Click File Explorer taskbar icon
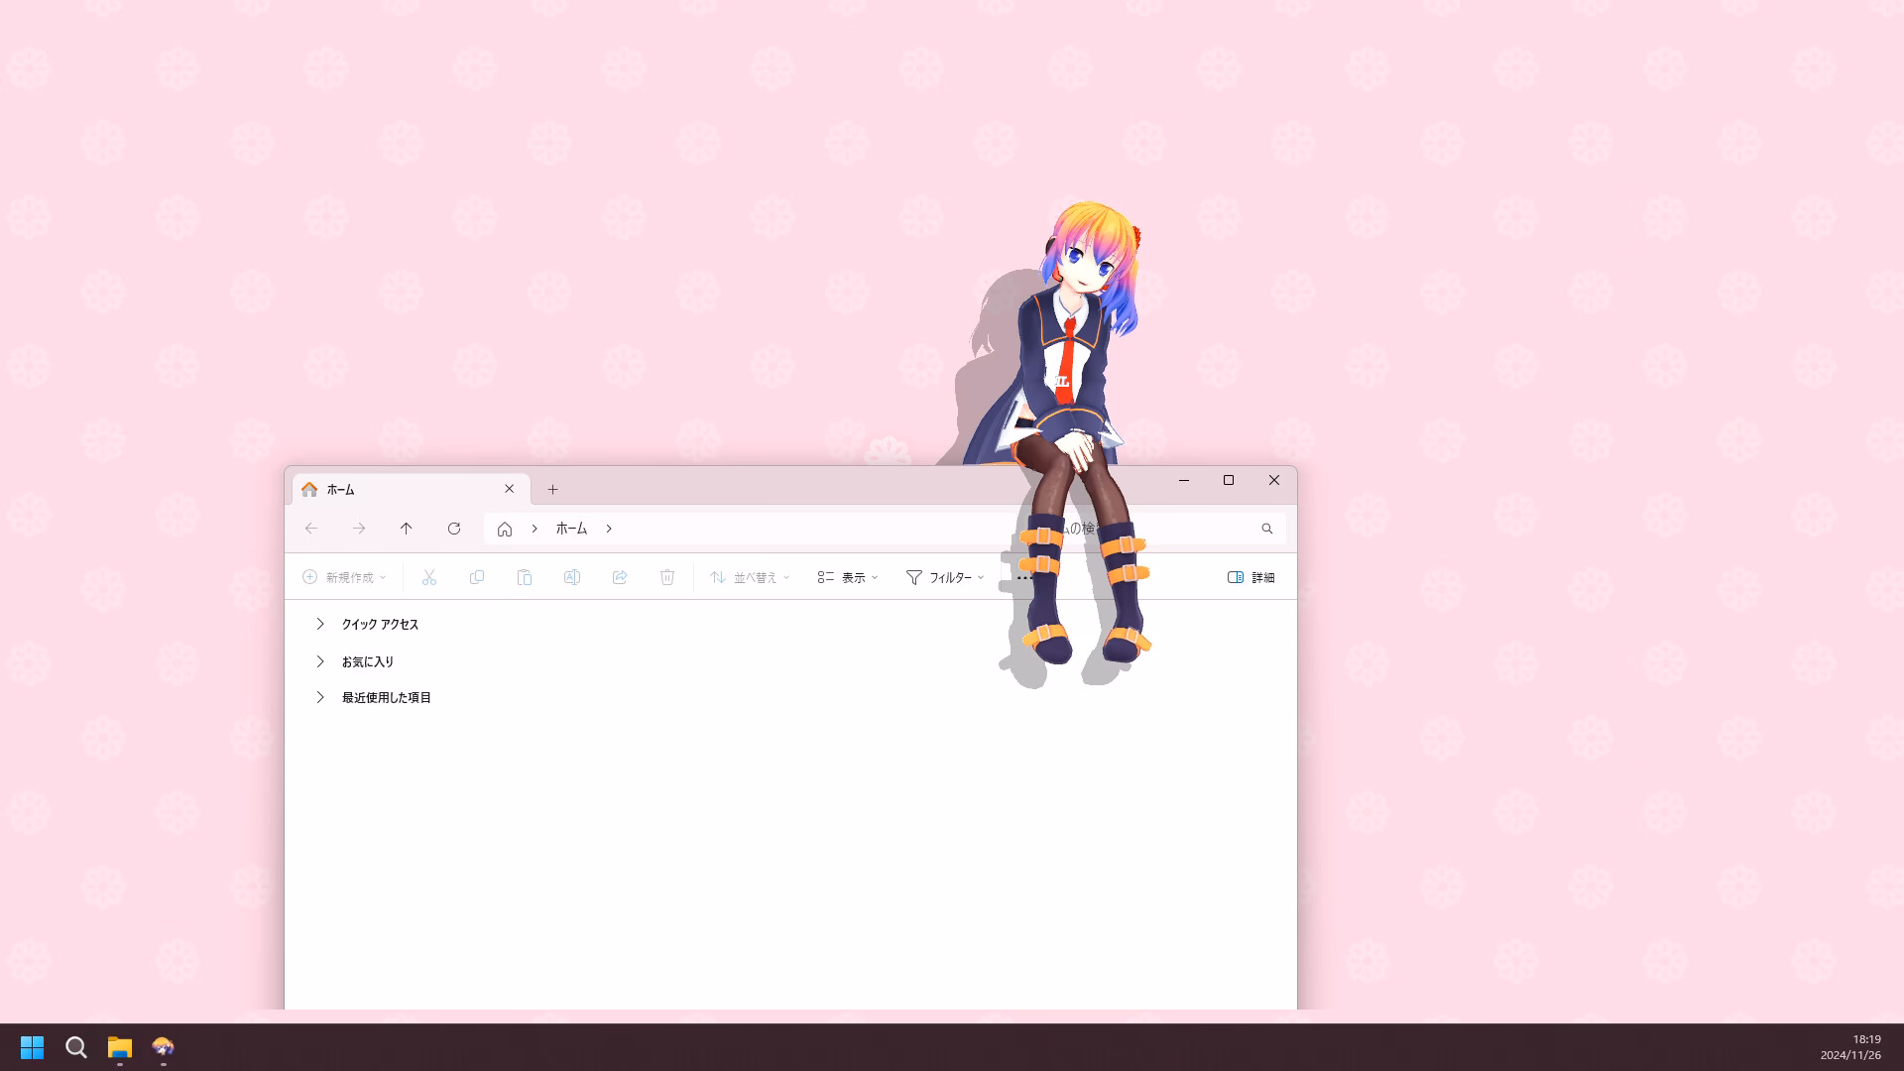This screenshot has width=1904, height=1071. (x=120, y=1047)
